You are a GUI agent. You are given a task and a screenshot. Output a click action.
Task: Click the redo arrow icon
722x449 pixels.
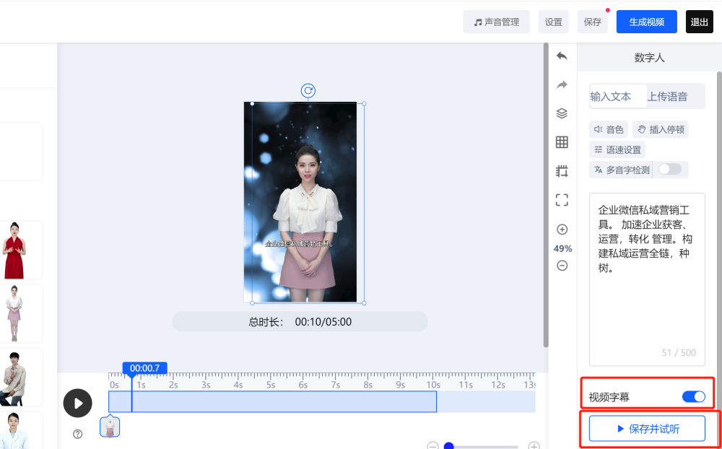pyautogui.click(x=562, y=84)
